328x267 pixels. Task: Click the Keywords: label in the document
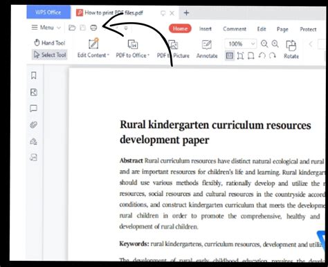pos(134,244)
